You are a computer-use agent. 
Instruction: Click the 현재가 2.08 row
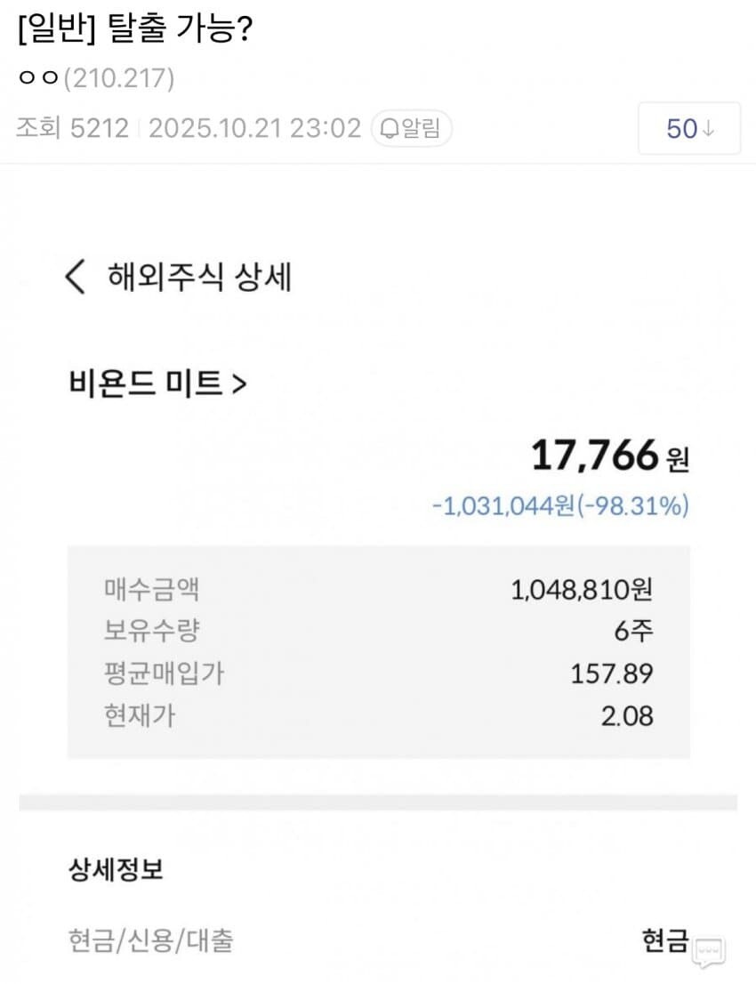coord(378,714)
